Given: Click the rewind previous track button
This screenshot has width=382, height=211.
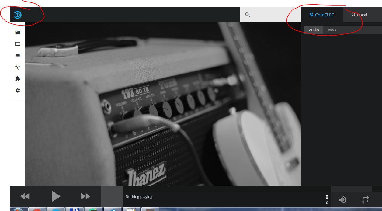Looking at the screenshot, I should point(25,196).
